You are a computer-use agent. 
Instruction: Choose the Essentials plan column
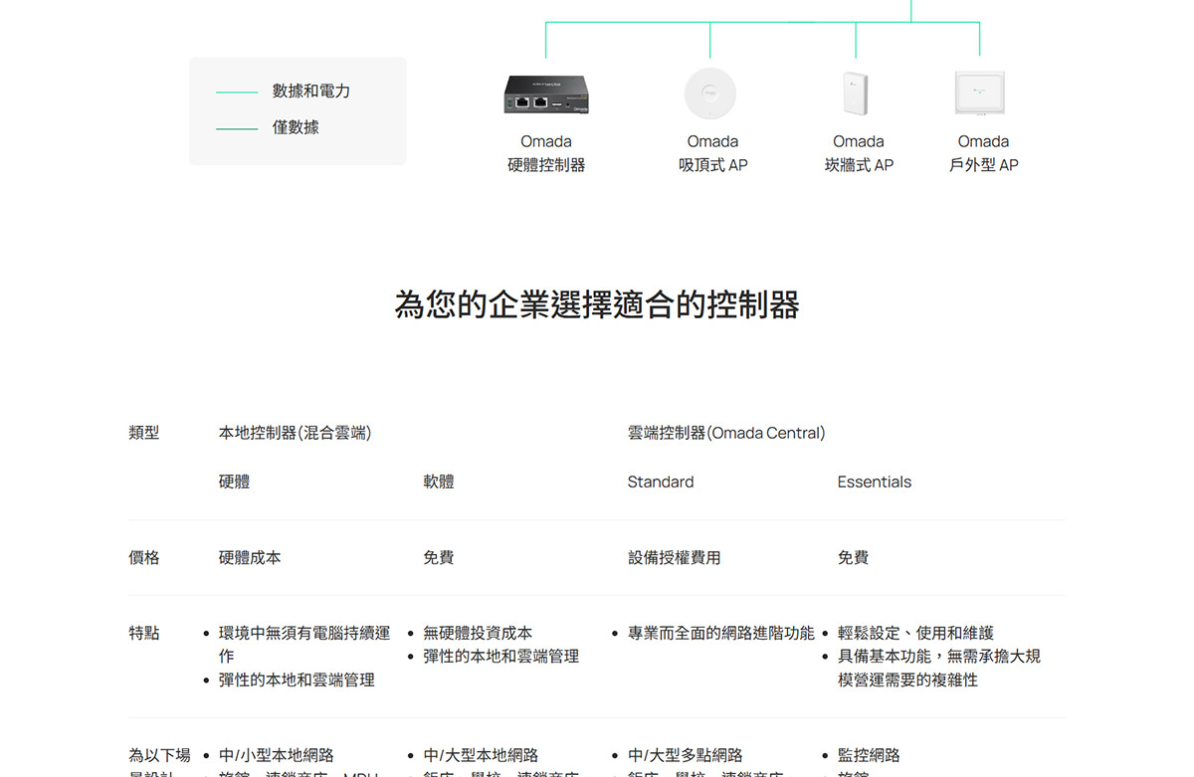875,483
